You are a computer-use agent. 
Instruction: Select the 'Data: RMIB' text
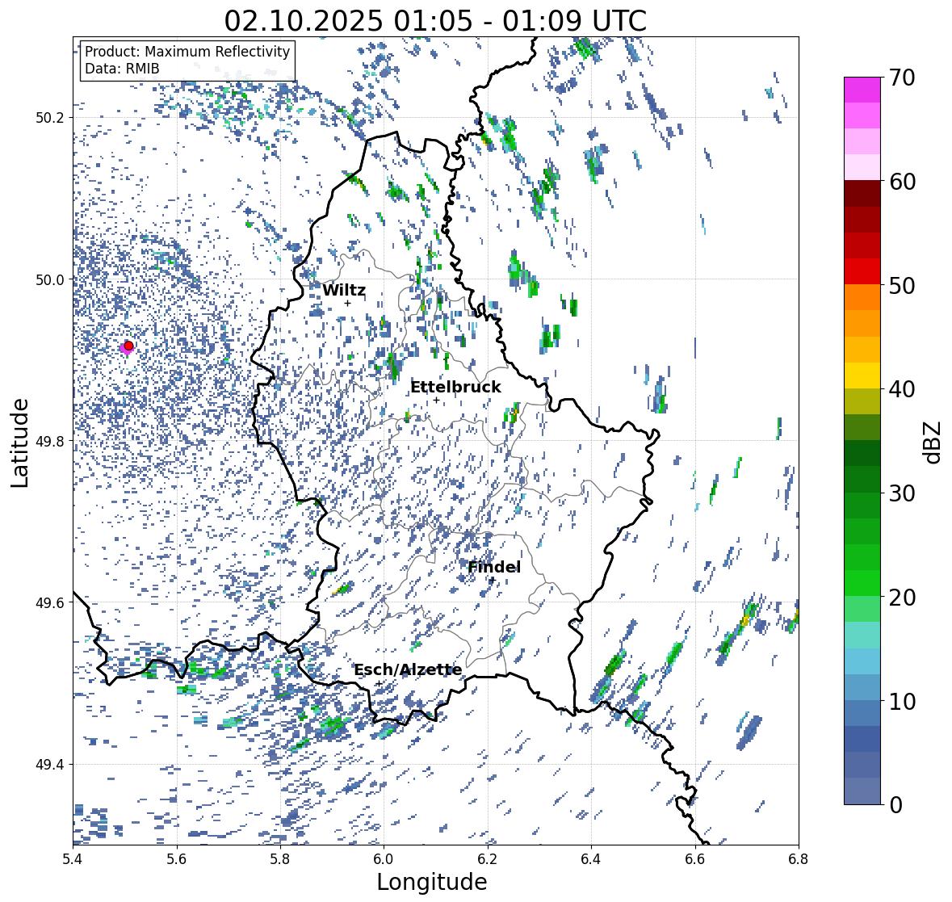tap(122, 69)
